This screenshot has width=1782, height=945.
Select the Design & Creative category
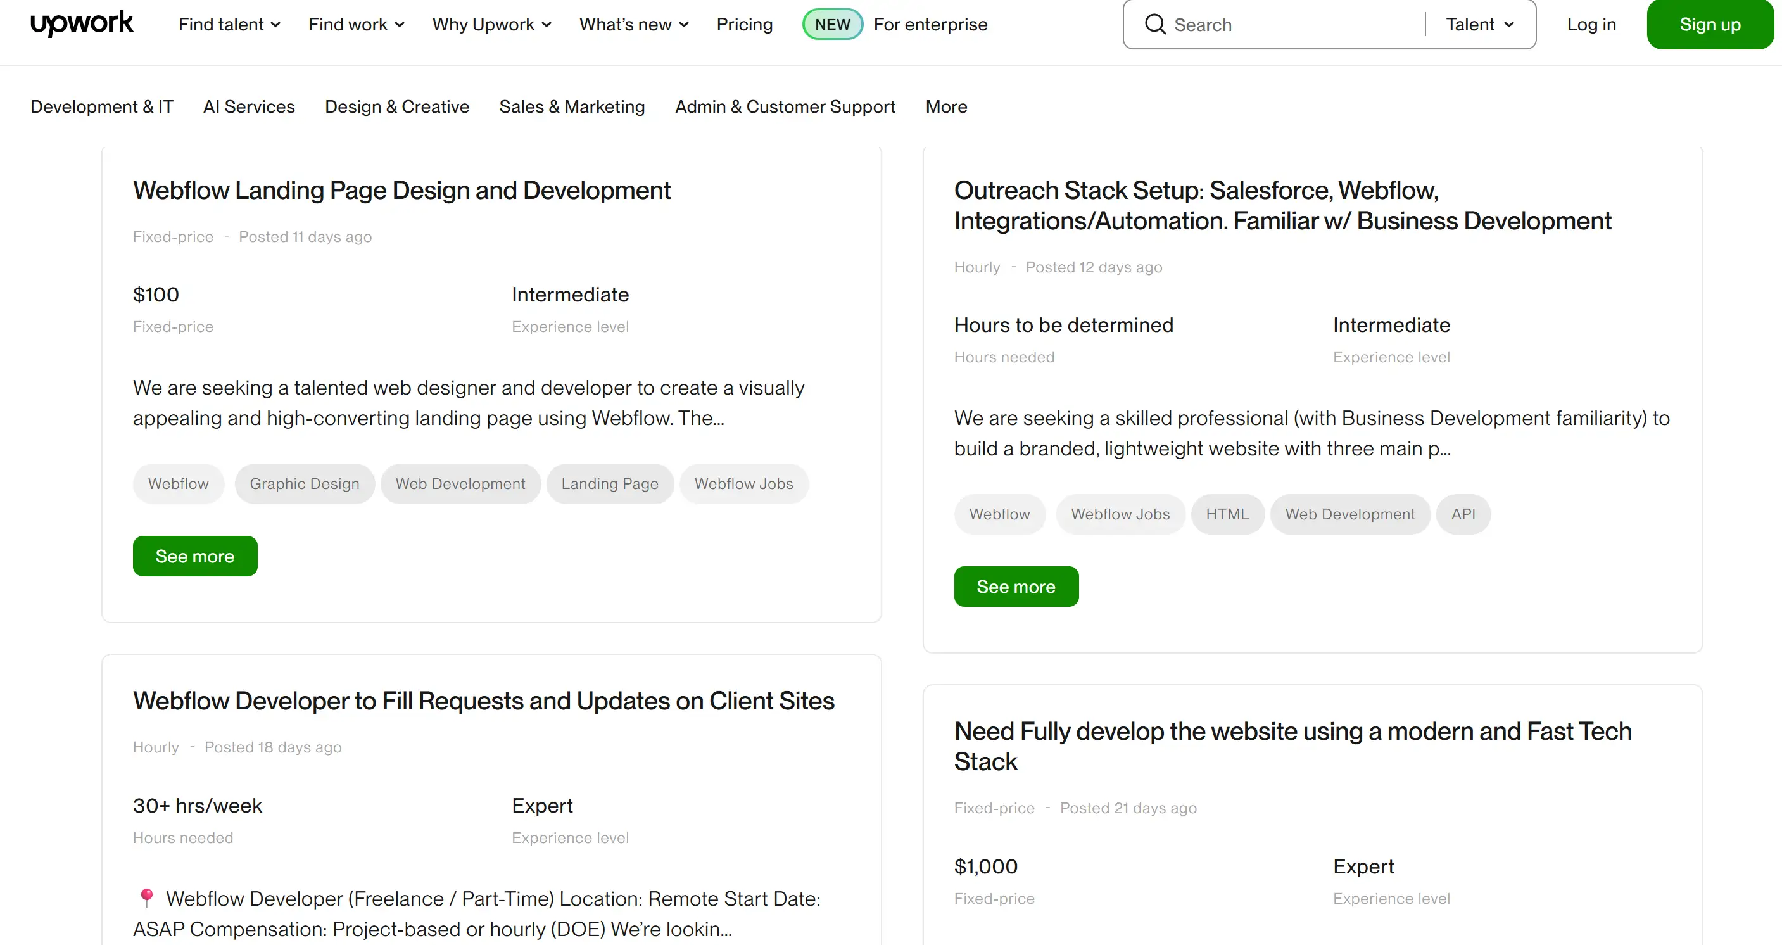click(397, 106)
